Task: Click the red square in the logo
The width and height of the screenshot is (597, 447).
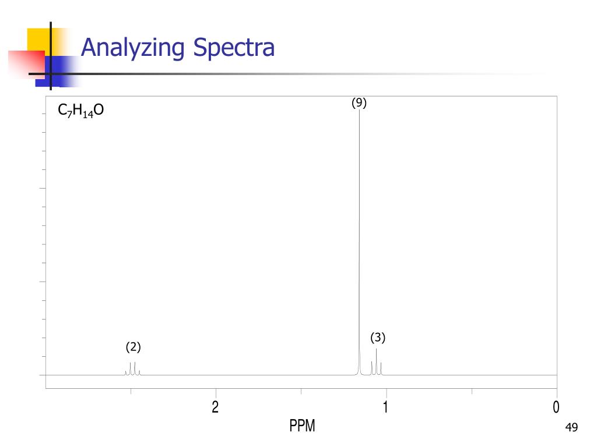Action: tap(26, 65)
